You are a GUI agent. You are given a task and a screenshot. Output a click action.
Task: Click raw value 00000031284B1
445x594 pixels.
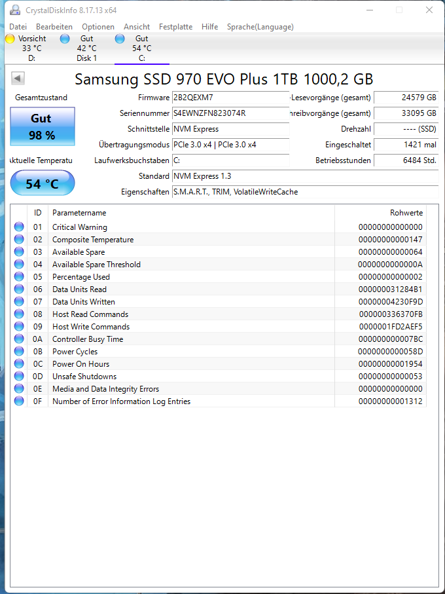tap(391, 289)
